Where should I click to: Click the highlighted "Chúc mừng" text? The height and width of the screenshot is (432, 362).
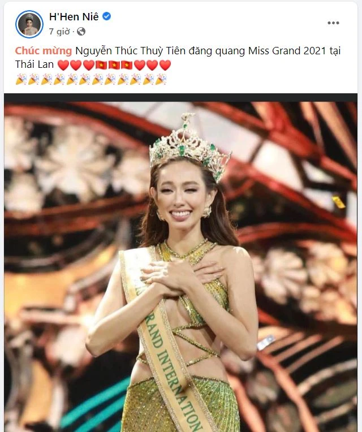tap(43, 51)
